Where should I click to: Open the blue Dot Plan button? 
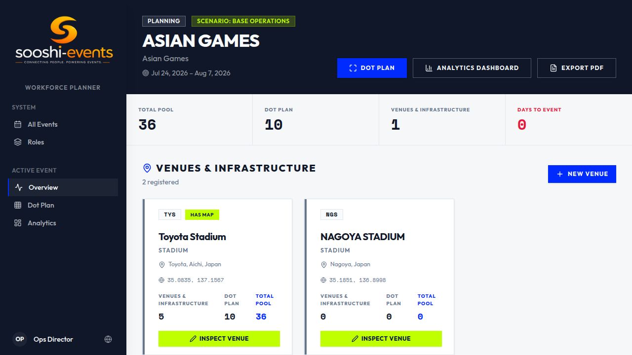click(372, 68)
